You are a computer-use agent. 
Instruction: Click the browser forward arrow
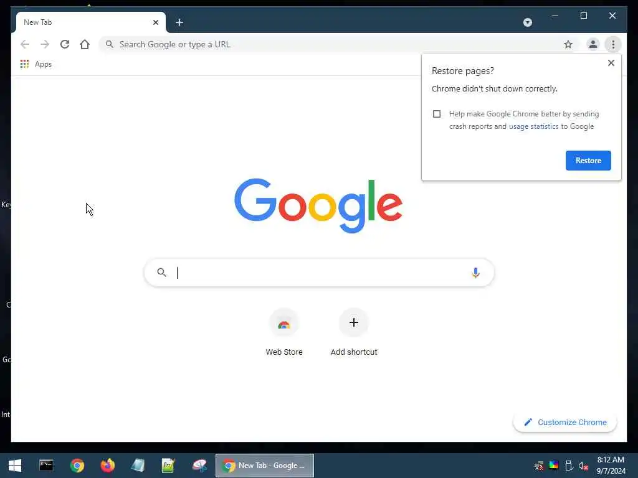pyautogui.click(x=45, y=44)
